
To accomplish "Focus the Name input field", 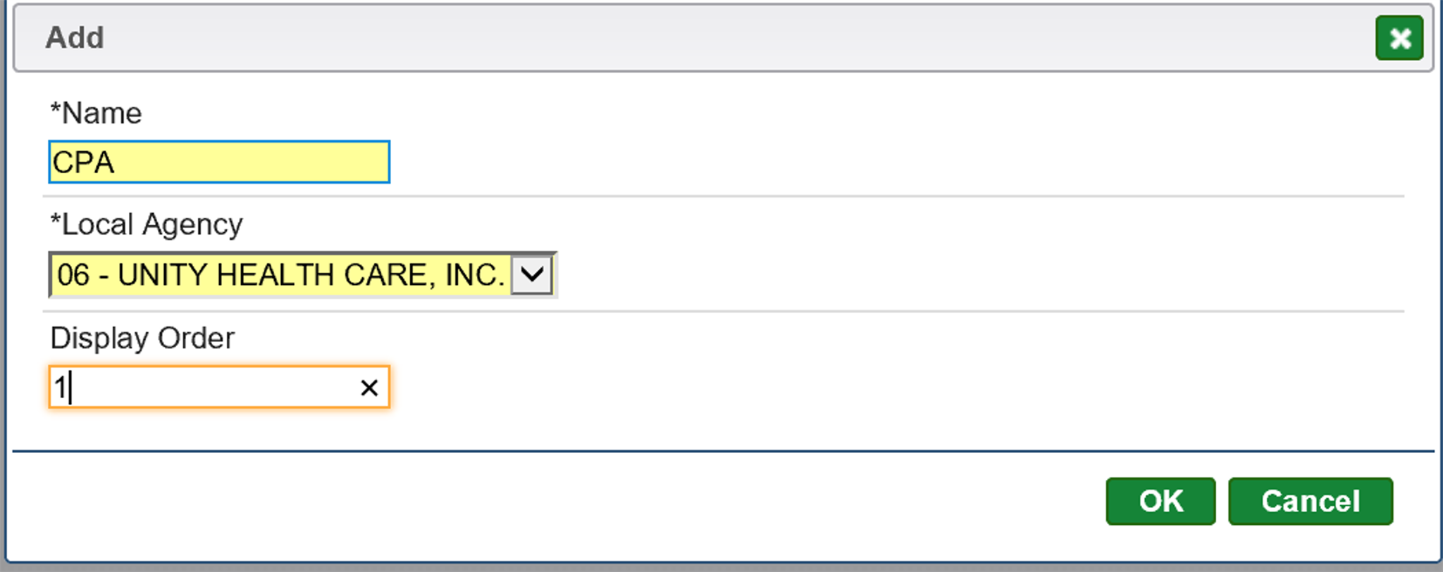I will click(x=218, y=163).
